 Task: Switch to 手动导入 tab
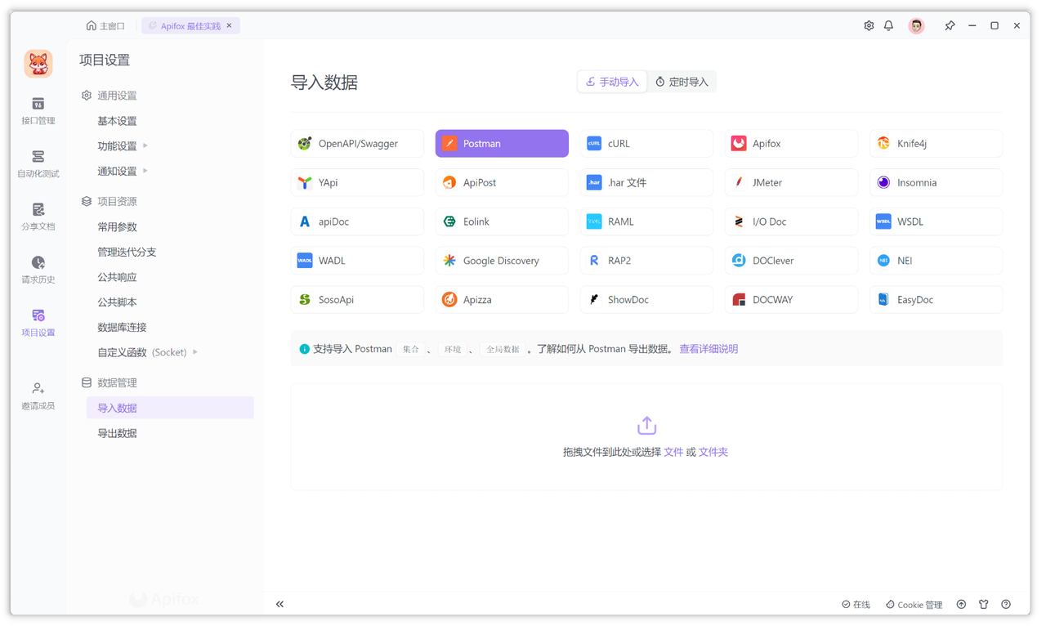tap(612, 82)
